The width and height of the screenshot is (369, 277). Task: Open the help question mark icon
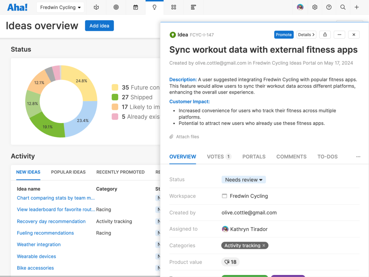(x=329, y=7)
